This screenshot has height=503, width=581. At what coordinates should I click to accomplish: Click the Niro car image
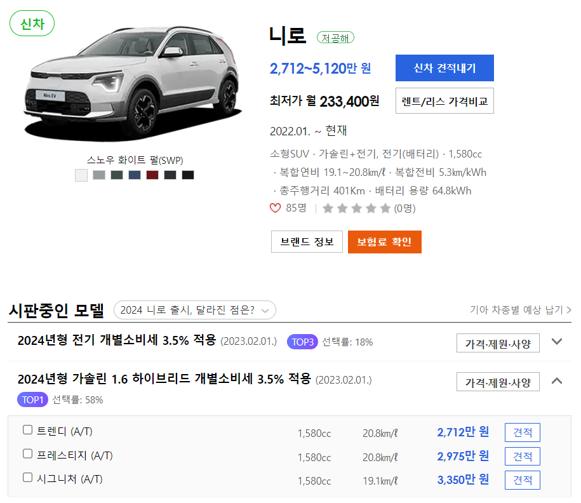tap(132, 83)
